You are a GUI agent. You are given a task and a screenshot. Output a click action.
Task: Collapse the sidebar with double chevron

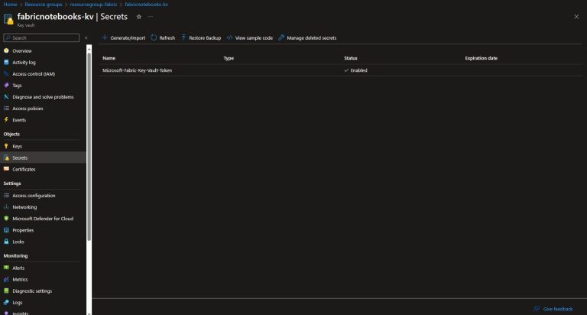[86, 37]
